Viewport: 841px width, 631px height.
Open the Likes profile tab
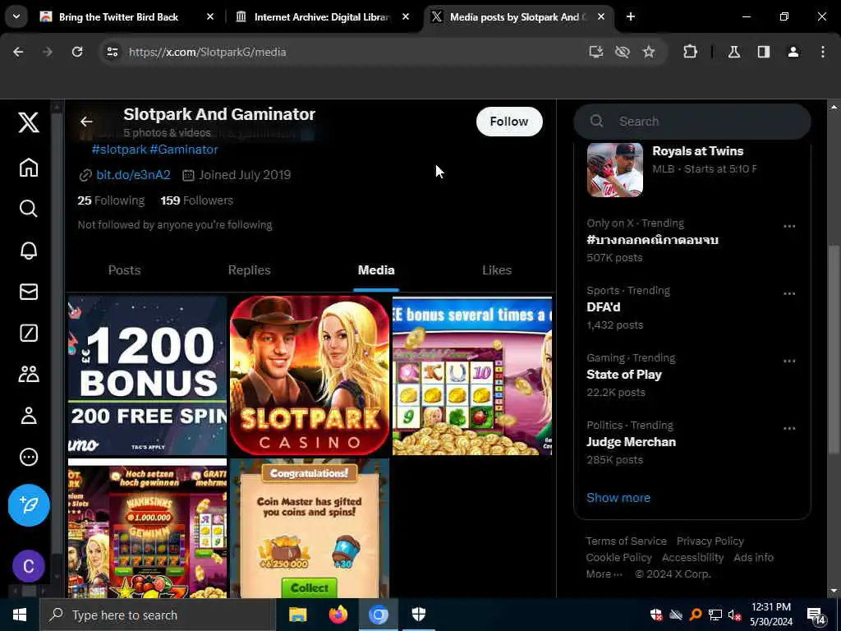497,269
